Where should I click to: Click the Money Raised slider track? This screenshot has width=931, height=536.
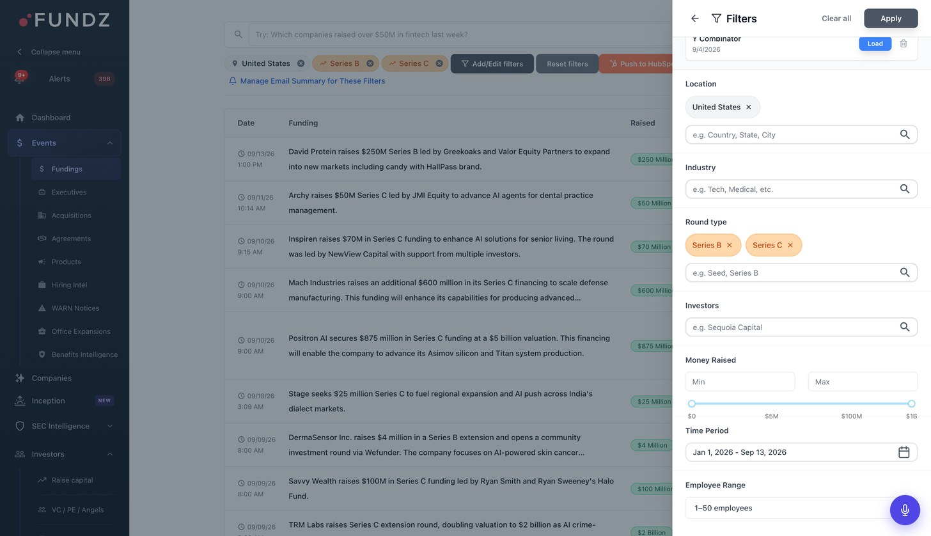tap(801, 404)
